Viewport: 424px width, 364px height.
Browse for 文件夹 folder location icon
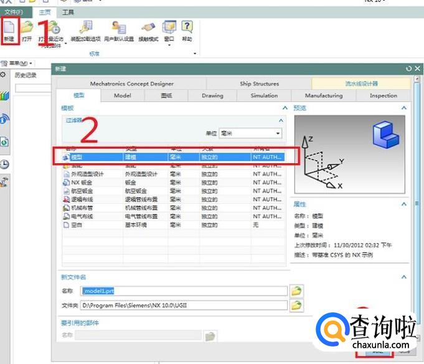click(297, 305)
